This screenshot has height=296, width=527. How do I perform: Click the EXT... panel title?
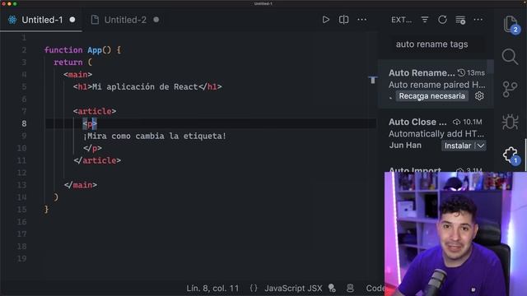[401, 20]
